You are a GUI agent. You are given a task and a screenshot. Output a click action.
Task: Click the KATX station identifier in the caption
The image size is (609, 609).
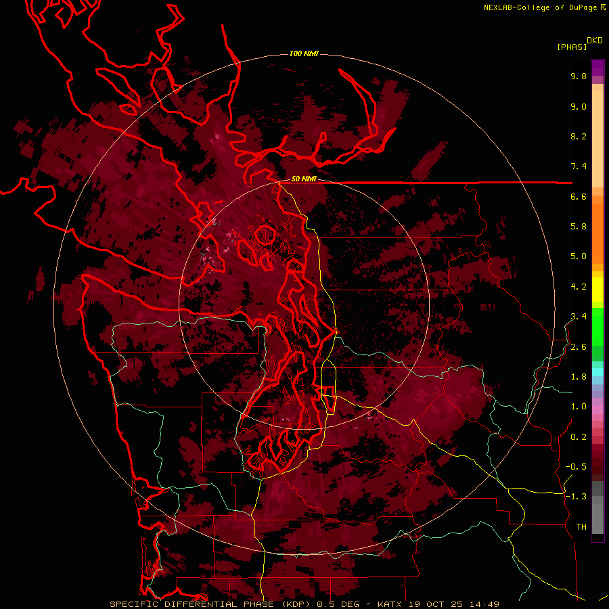tap(390, 604)
